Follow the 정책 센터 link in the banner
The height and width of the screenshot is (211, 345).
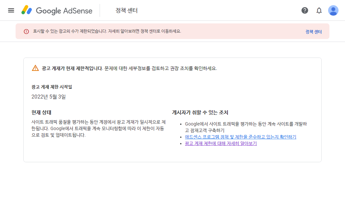click(x=314, y=32)
